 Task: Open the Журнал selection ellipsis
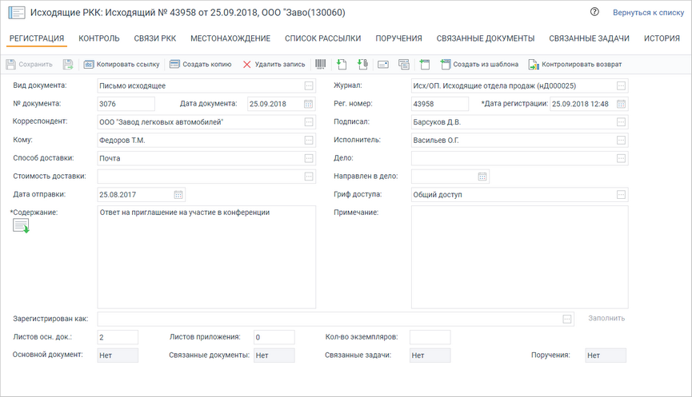621,86
